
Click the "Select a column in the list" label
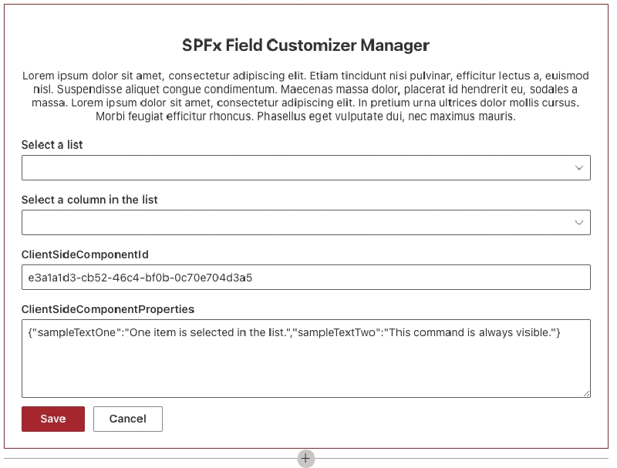pos(88,200)
